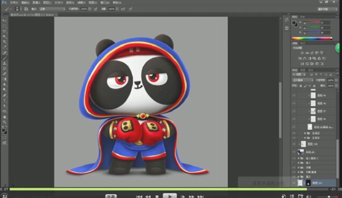Image resolution: width=342 pixels, height=198 pixels.
Task: Play the video with the play button
Action: click(x=170, y=196)
